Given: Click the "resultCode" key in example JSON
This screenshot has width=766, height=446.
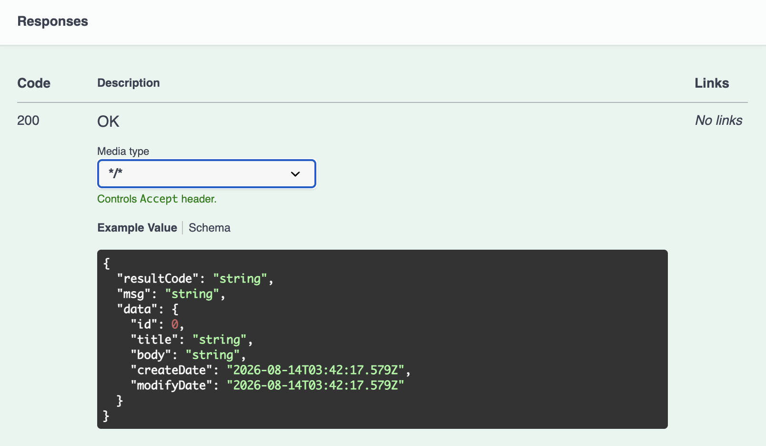Looking at the screenshot, I should point(158,279).
